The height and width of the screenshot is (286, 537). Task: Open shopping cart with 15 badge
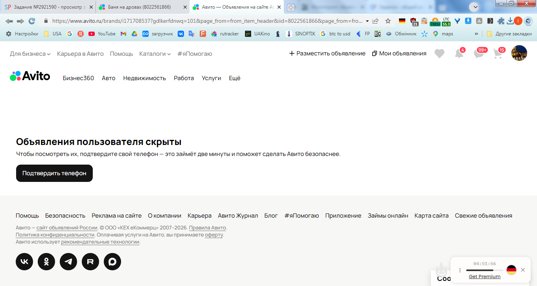498,53
